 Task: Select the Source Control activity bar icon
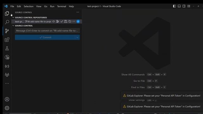[x=7, y=31]
